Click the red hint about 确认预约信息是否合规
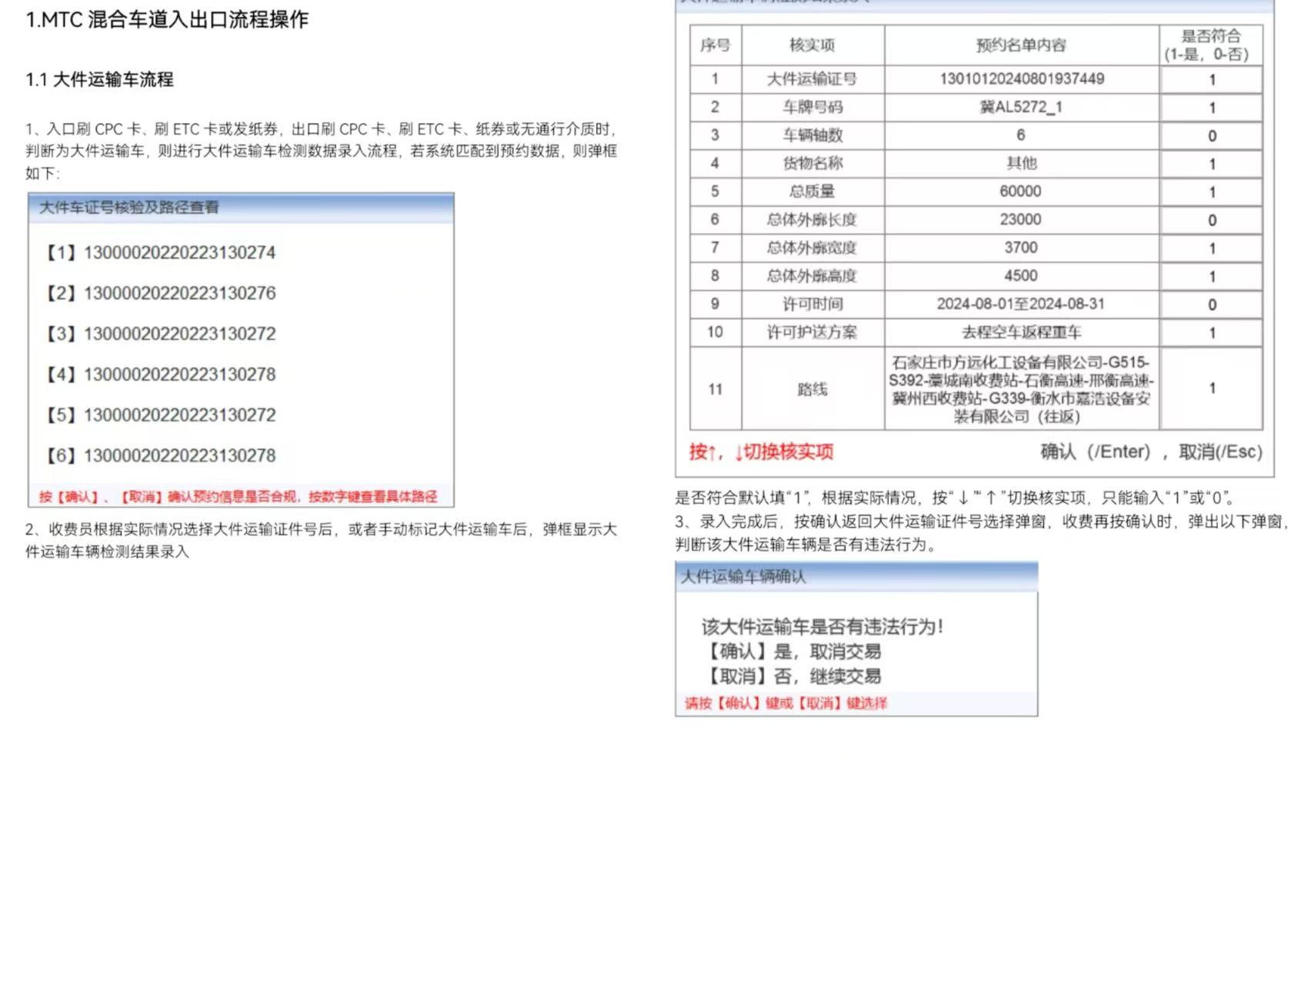Screen dimensions: 1311x983 [238, 497]
